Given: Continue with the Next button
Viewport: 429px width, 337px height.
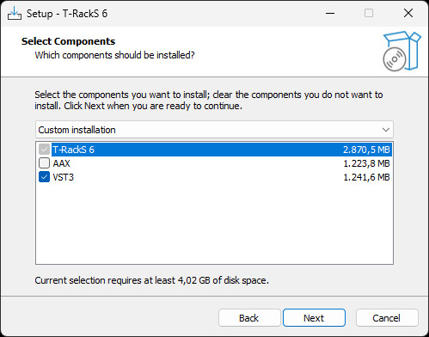Looking at the screenshot, I should point(314,318).
